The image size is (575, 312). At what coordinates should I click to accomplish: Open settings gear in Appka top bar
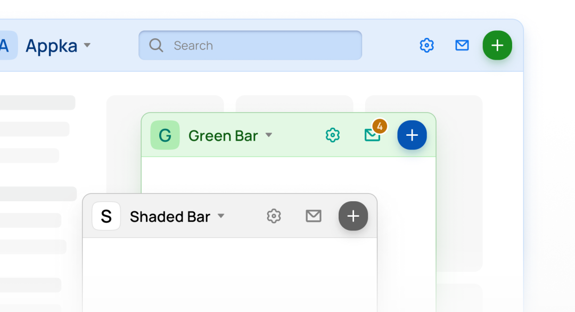[426, 45]
